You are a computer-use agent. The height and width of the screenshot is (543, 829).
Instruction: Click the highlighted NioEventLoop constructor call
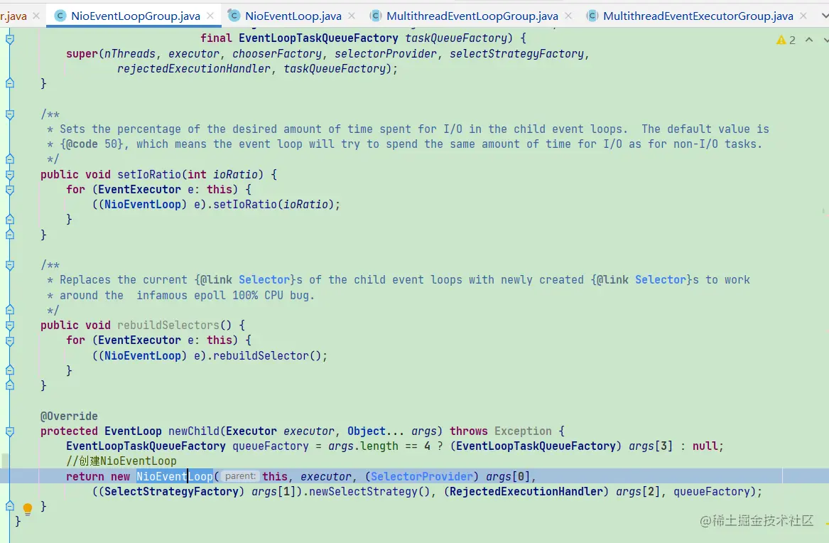pyautogui.click(x=175, y=476)
